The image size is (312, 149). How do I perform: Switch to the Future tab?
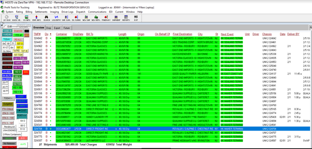[67, 28]
